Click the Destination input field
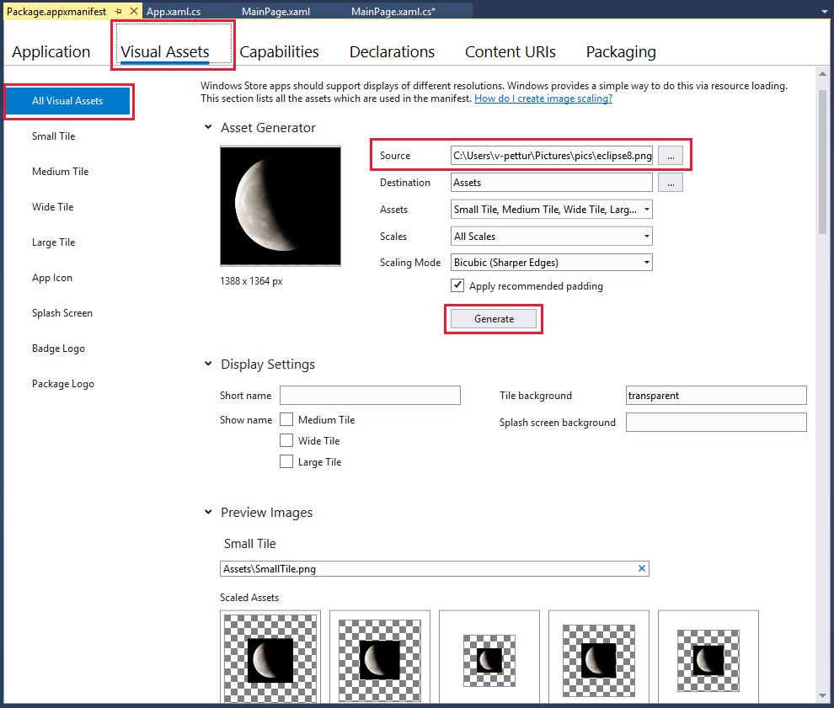 552,183
